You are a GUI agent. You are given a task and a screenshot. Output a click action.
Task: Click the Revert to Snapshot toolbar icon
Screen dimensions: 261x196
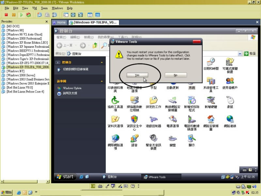[x=47, y=15]
